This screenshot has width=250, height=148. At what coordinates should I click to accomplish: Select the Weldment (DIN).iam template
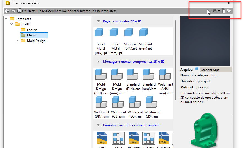pyautogui.click(x=102, y=107)
